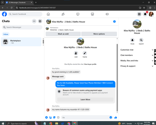156x125 pixels.
Task: Open the Gaming icon in top navigation
Action: point(107,14)
